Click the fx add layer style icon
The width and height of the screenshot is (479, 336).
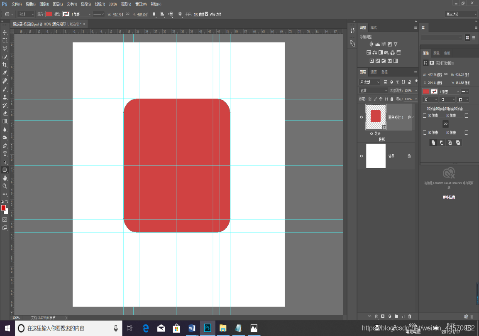[376, 316]
